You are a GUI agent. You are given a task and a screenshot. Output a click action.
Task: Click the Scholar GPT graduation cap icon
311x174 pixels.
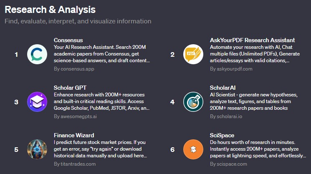(37, 102)
